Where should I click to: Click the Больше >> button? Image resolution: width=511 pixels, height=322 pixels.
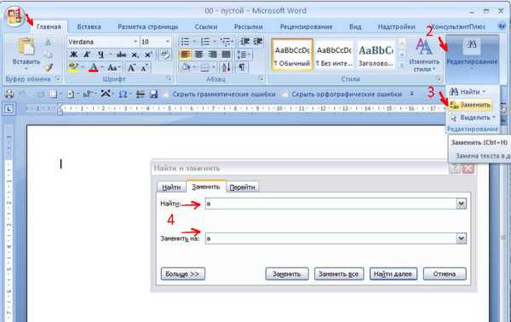182,274
